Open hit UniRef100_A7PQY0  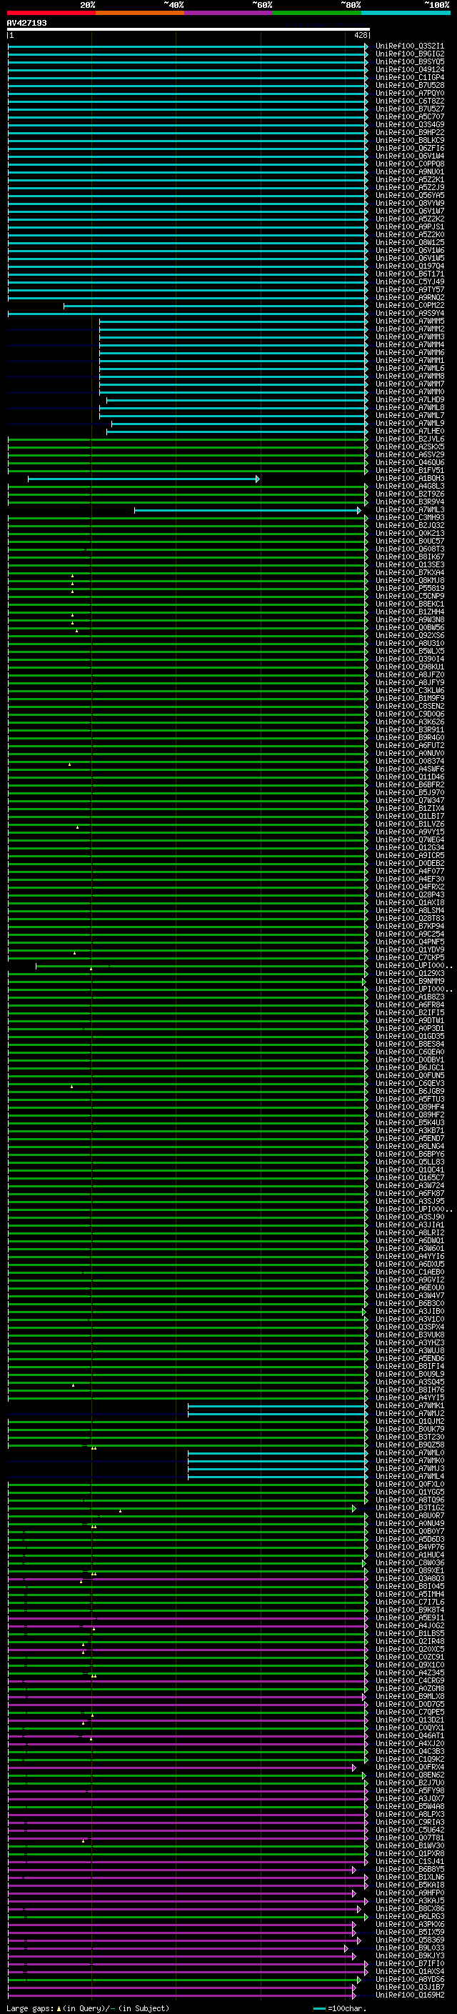click(x=410, y=93)
